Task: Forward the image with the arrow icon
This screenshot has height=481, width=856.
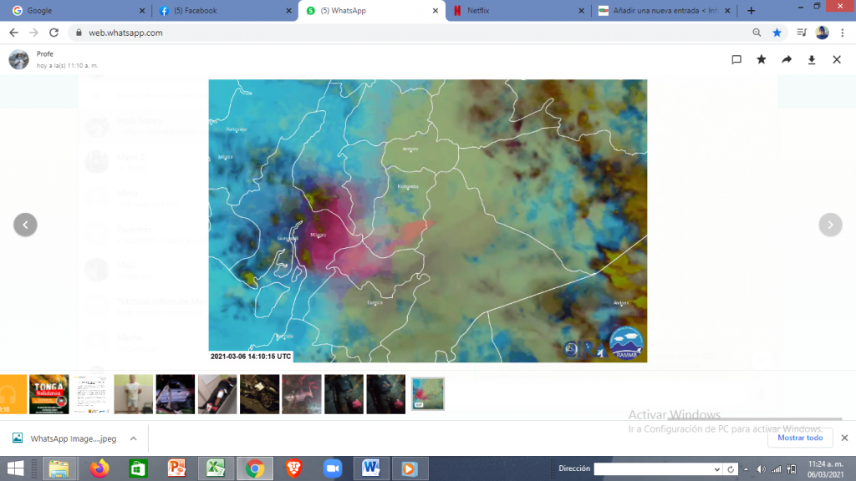Action: tap(787, 59)
